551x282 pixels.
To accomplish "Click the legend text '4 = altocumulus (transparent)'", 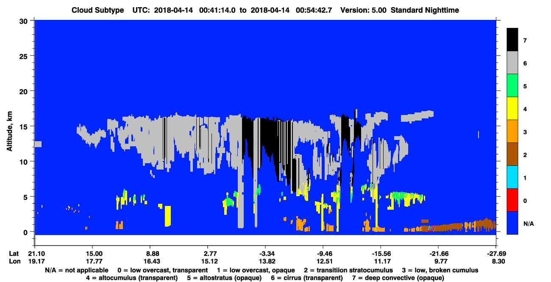I will [x=131, y=278].
